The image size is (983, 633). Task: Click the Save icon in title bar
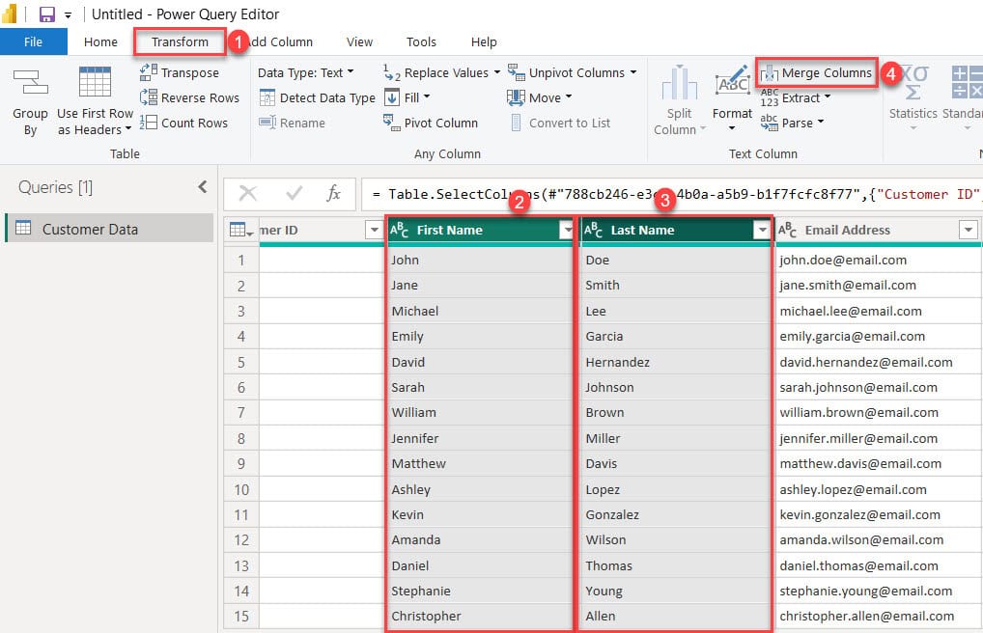pyautogui.click(x=47, y=14)
